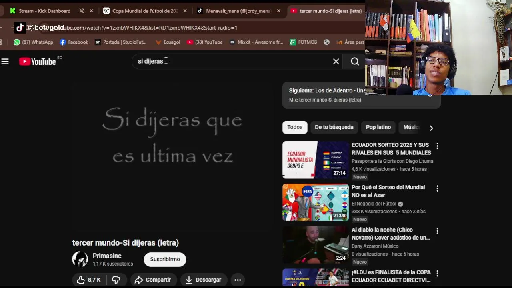Open options for 'Por Qué el Sorteo' video
Image resolution: width=512 pixels, height=288 pixels.
coord(437,188)
